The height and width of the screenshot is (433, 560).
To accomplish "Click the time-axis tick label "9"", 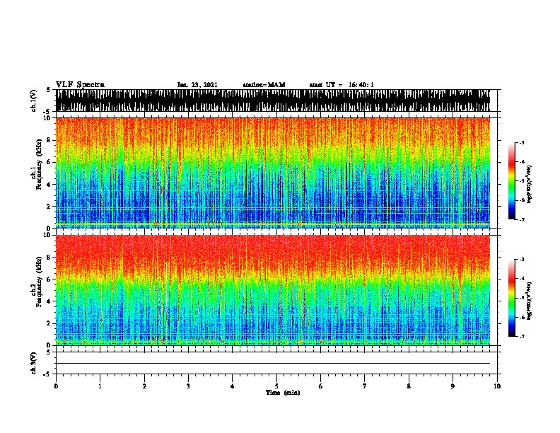I will click(x=453, y=386).
